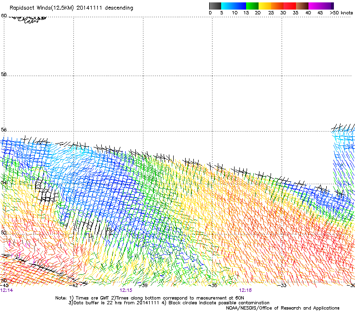This screenshot has width=355, height=311.
Task: Pick the orange 25-30 knots legend swatch
Action: [x=277, y=6]
